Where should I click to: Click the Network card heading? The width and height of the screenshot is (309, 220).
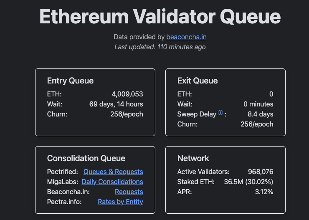pos(193,158)
